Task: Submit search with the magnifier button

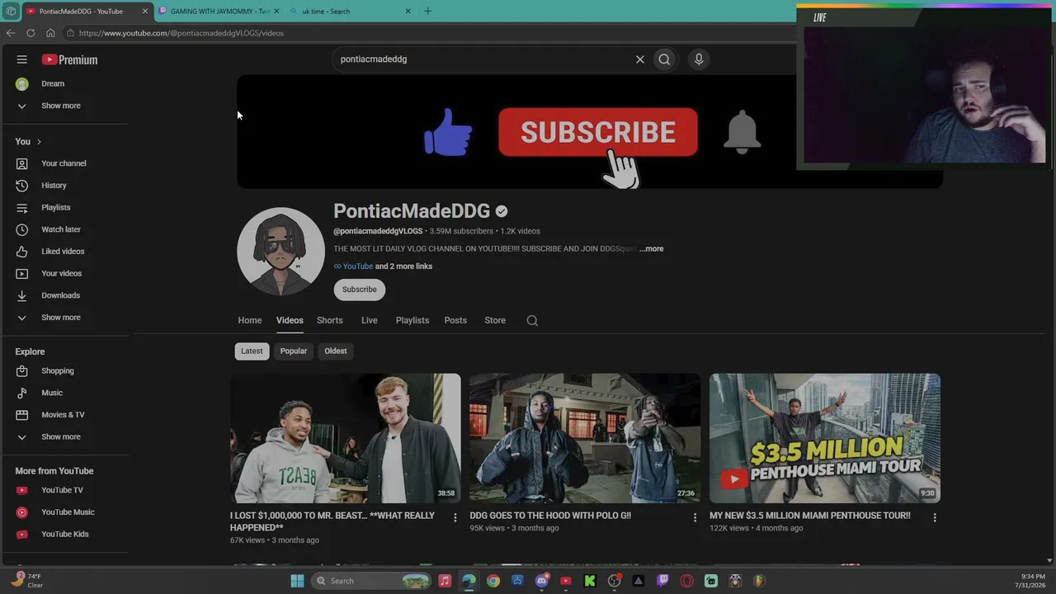Action: point(664,59)
